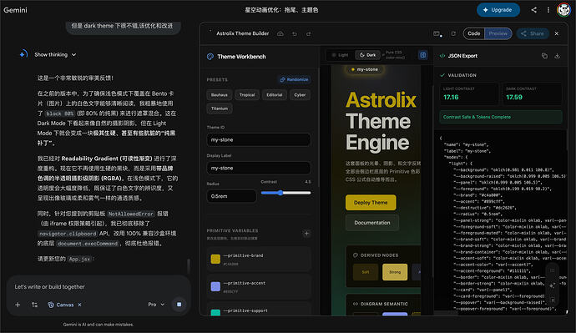Image resolution: width=576 pixels, height=333 pixels.
Task: Apply the Bauhaus preset
Action: [x=220, y=94]
